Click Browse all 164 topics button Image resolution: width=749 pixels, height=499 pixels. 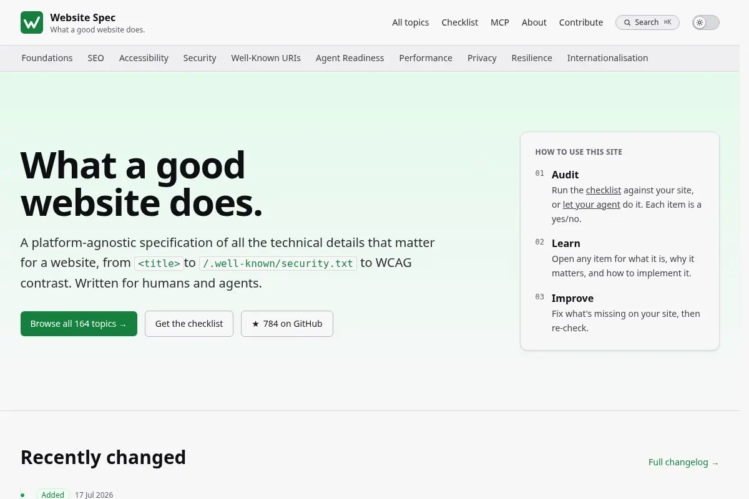coord(79,324)
